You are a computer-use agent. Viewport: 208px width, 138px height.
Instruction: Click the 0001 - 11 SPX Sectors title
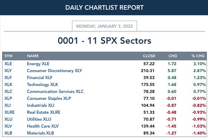[x=105, y=41]
